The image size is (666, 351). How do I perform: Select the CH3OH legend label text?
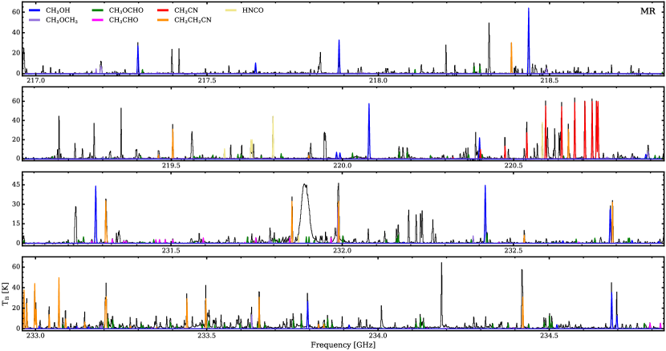point(58,10)
